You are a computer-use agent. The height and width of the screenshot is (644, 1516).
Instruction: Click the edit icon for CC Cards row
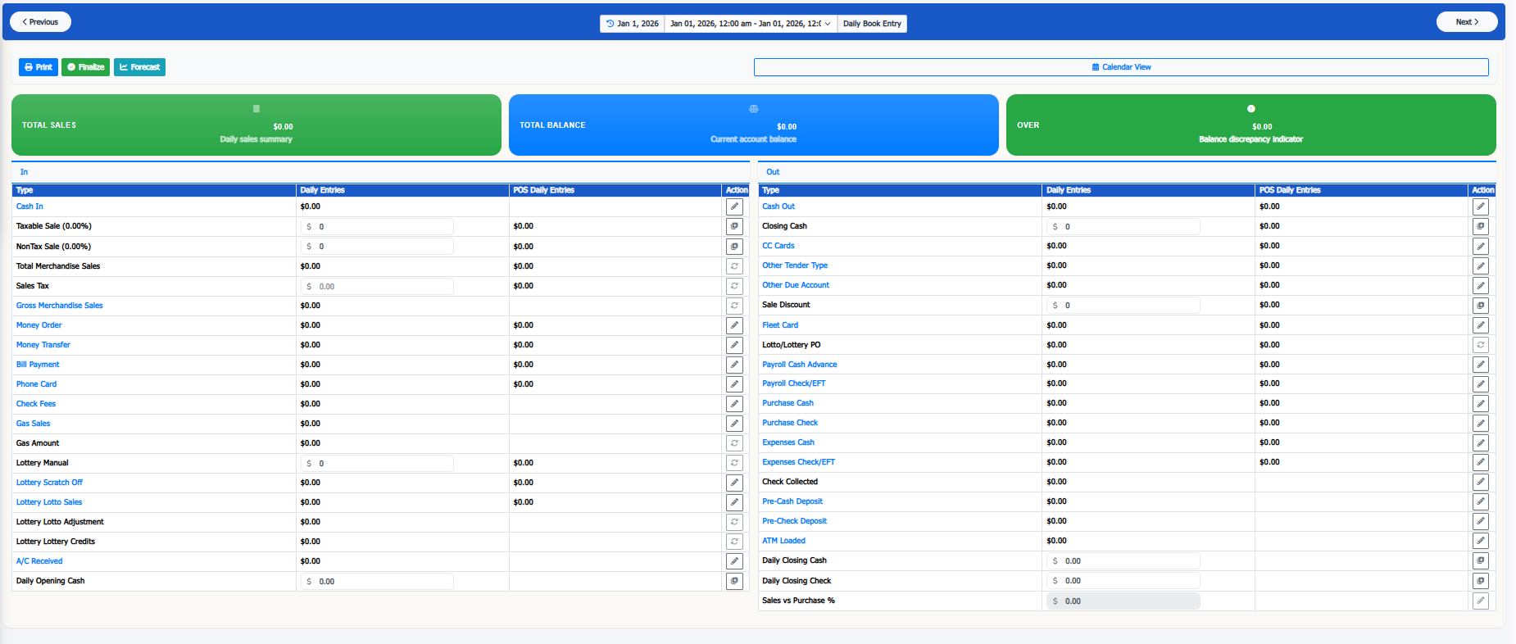1480,247
